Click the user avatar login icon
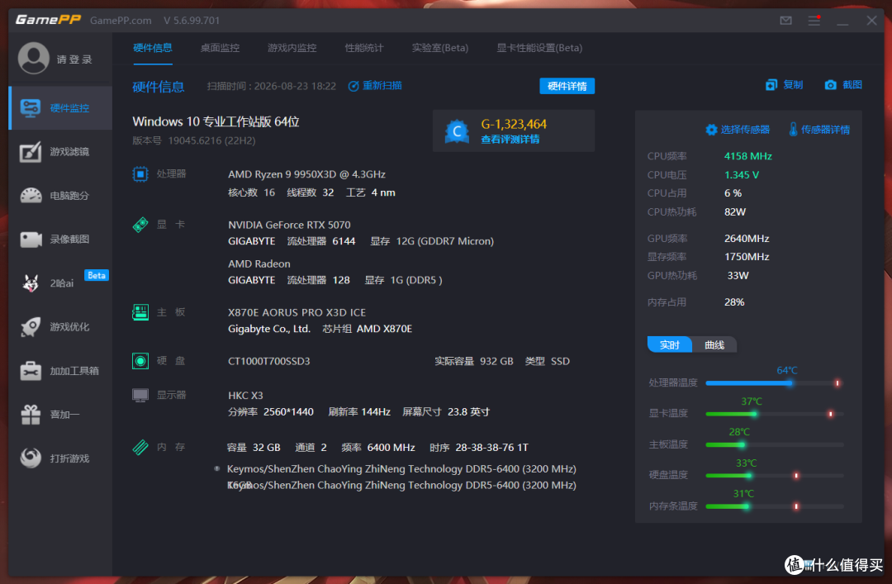 click(34, 58)
